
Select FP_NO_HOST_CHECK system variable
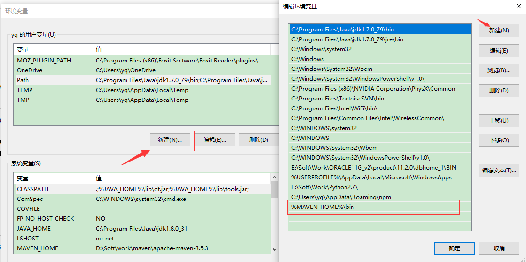[142, 218]
